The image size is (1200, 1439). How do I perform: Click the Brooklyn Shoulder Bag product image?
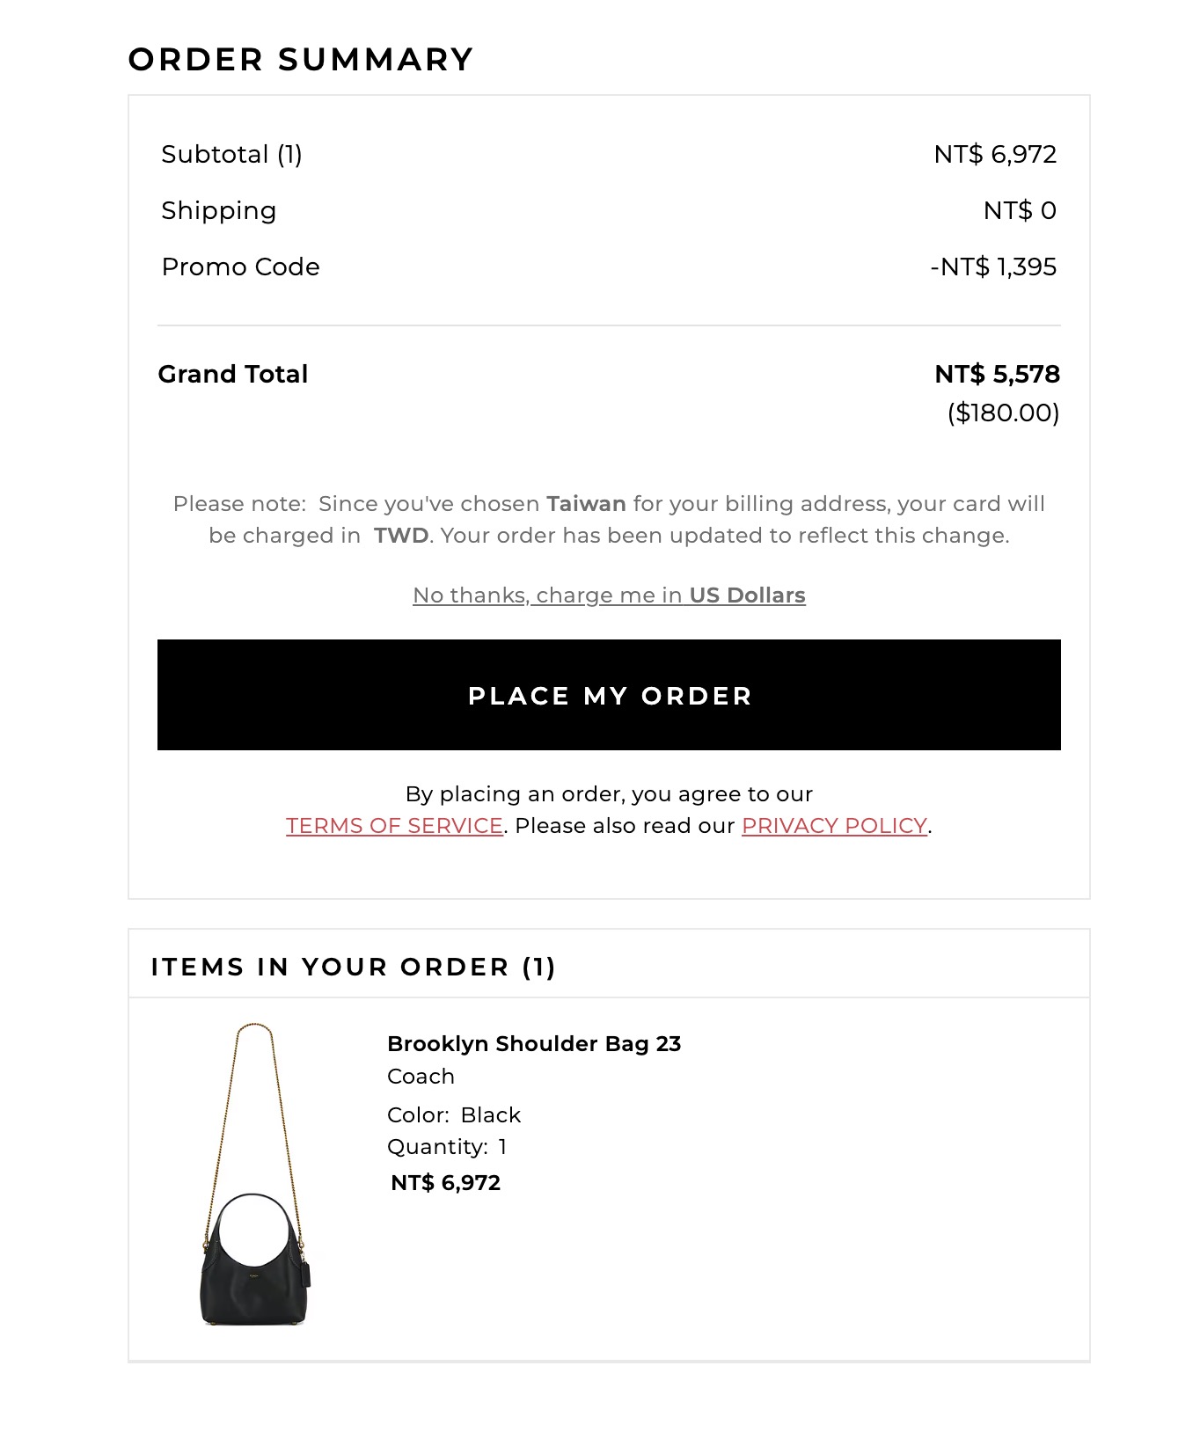[x=254, y=1175]
